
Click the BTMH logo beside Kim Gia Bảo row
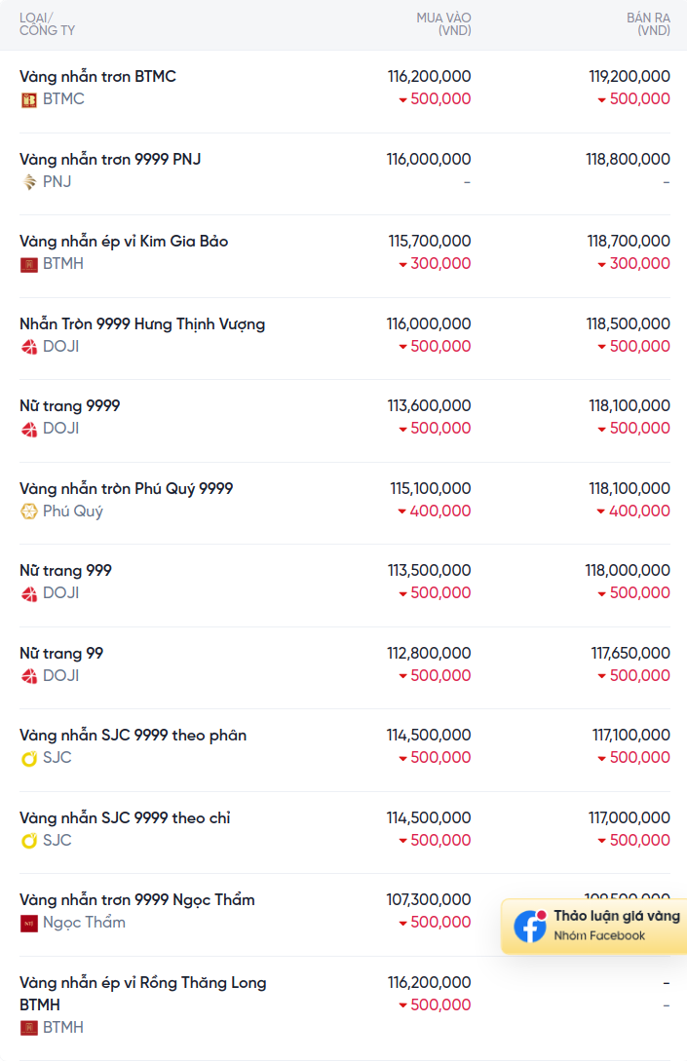coord(28,265)
